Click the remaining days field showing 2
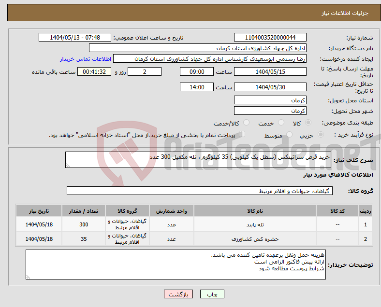This screenshot has height=307, width=381. (x=145, y=71)
